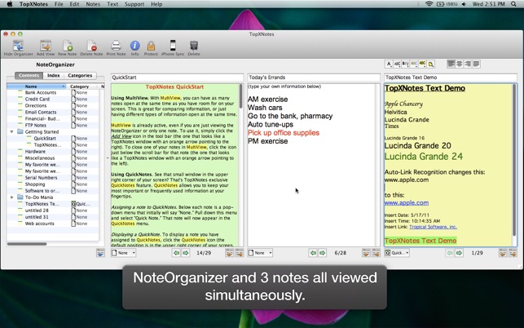Screen dimensions: 524x328
Task: Select Bank Accounts note in organizer
Action: (40, 92)
